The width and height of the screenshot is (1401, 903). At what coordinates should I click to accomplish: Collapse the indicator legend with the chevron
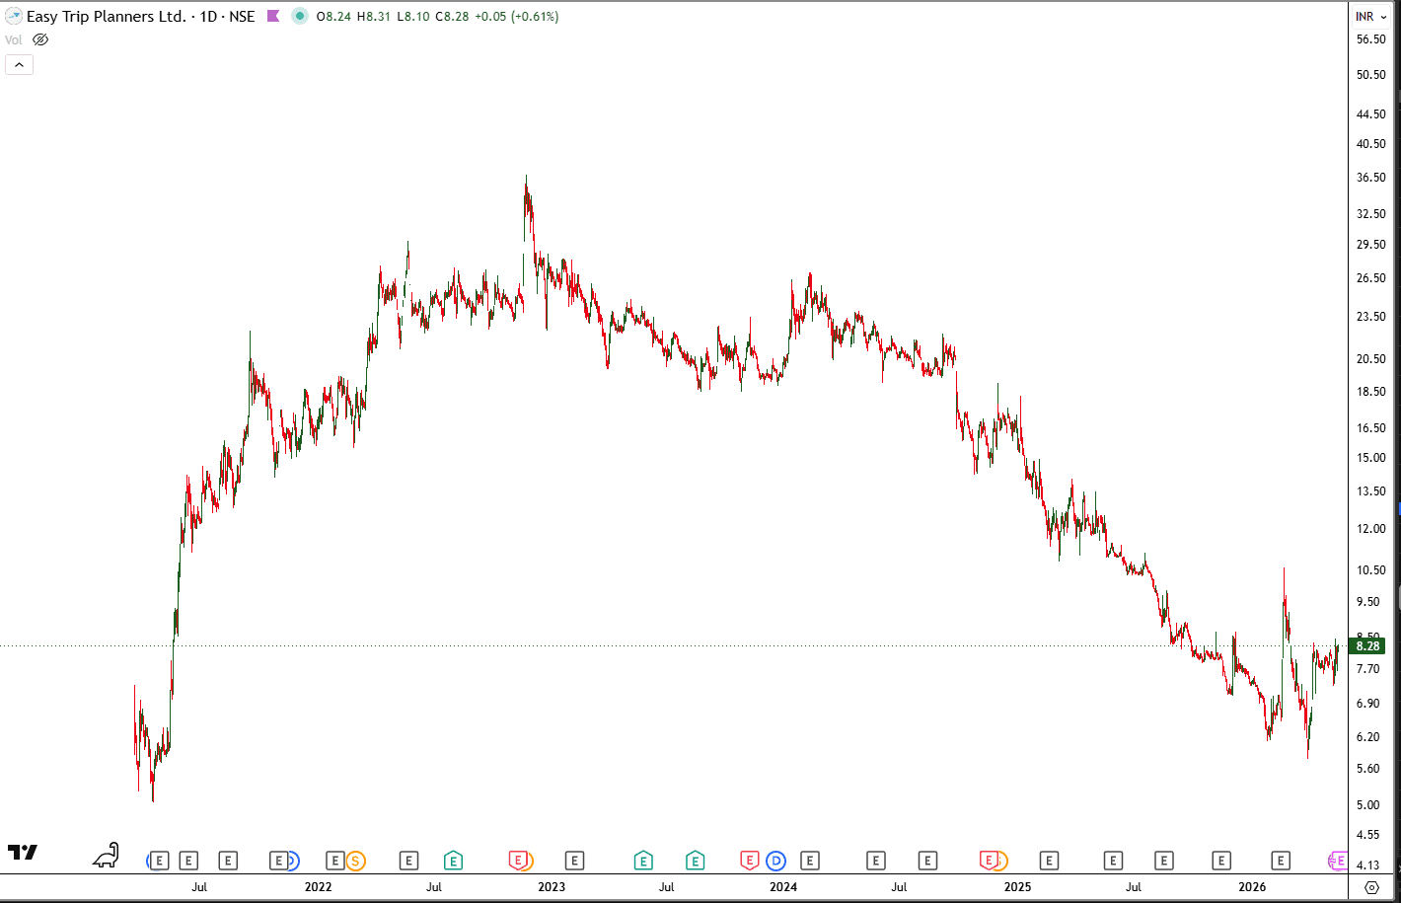[19, 65]
